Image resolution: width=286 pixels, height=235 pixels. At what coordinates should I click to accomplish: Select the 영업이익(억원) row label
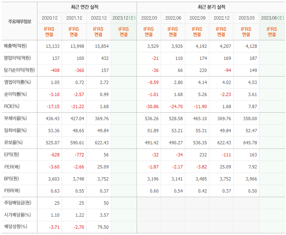coord(17,58)
